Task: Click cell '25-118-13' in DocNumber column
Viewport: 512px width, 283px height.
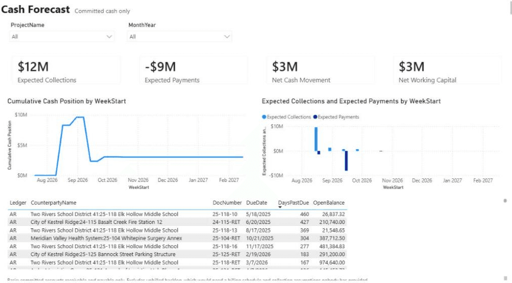Action: pos(225,230)
